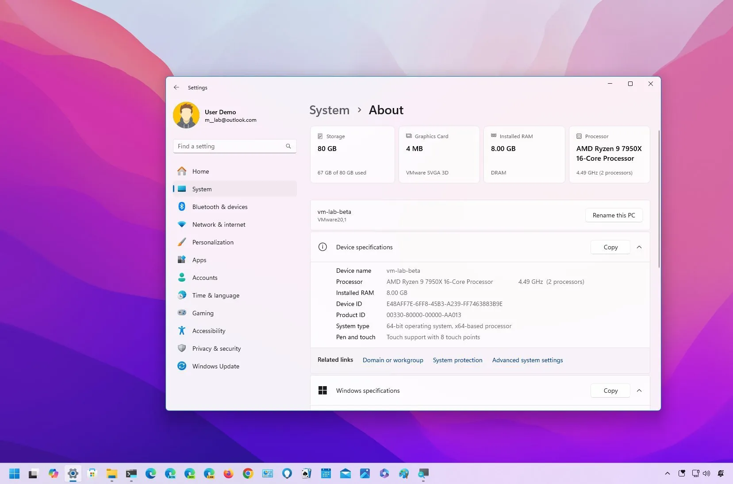Click the Windows logo beside Windows specifications

[323, 390]
